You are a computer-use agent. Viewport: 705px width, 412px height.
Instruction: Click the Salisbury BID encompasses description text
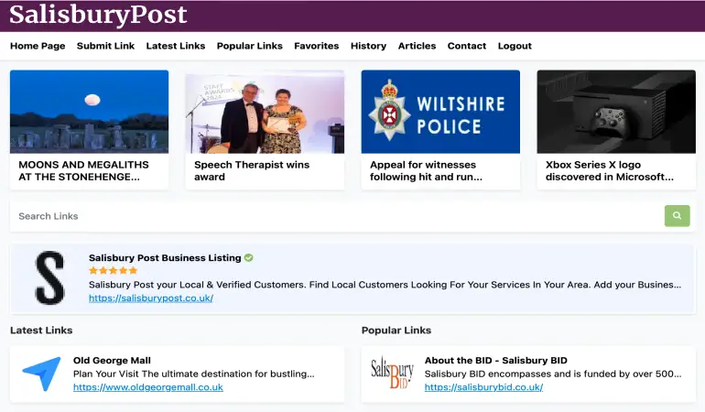click(x=553, y=374)
